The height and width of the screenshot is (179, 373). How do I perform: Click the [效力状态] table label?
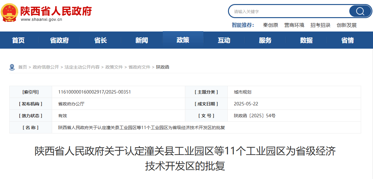coord(31,116)
